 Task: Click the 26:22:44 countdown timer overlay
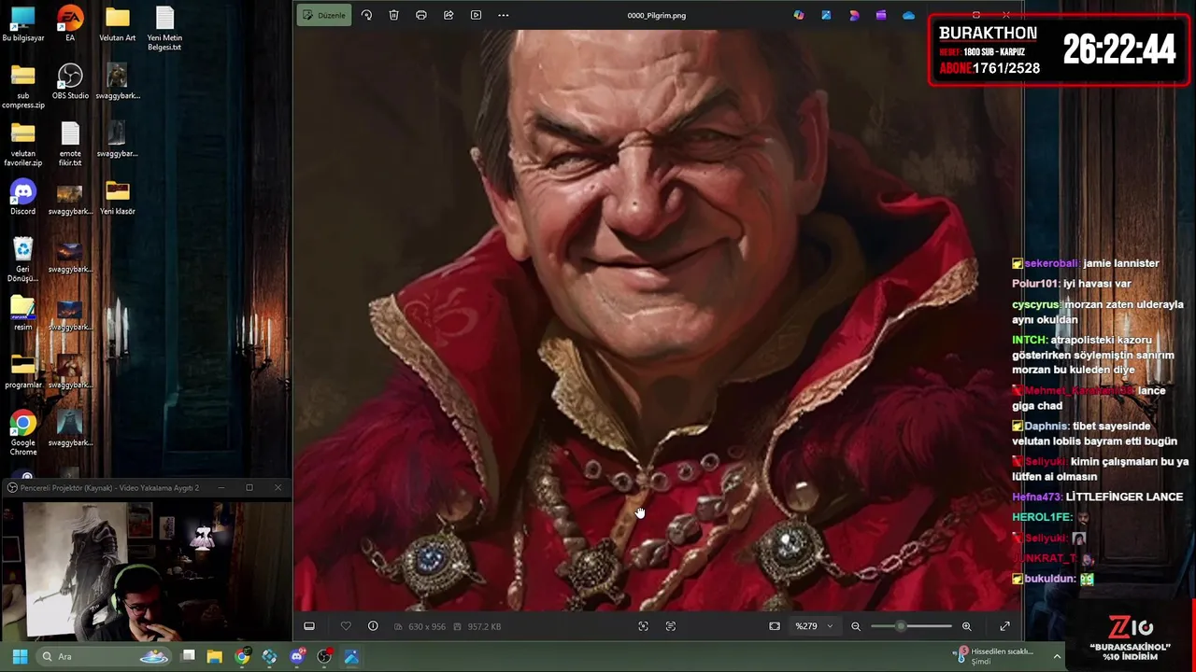click(x=1118, y=50)
